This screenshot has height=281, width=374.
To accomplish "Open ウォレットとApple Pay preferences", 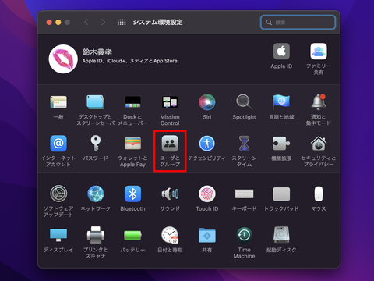I will coord(132,144).
